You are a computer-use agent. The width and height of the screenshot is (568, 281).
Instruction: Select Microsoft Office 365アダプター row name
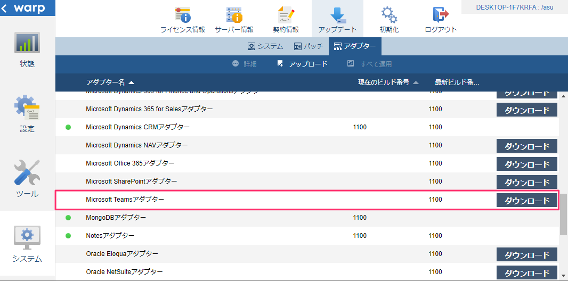(x=130, y=163)
